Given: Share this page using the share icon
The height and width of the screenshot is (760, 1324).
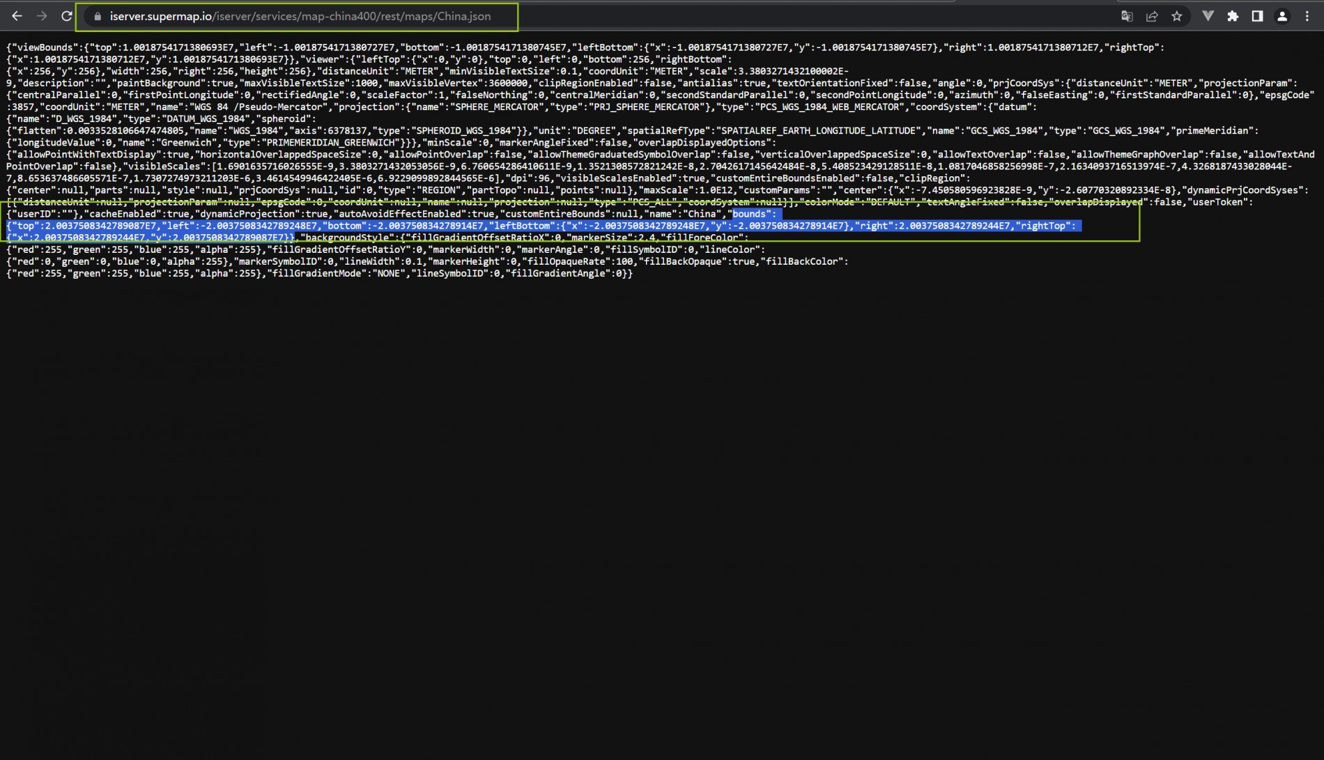Looking at the screenshot, I should [x=1152, y=16].
